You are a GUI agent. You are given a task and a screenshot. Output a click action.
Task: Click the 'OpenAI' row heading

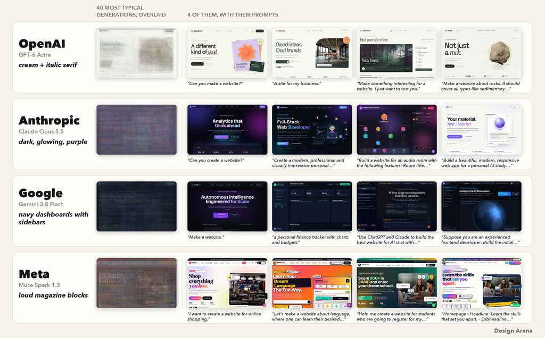[42, 44]
